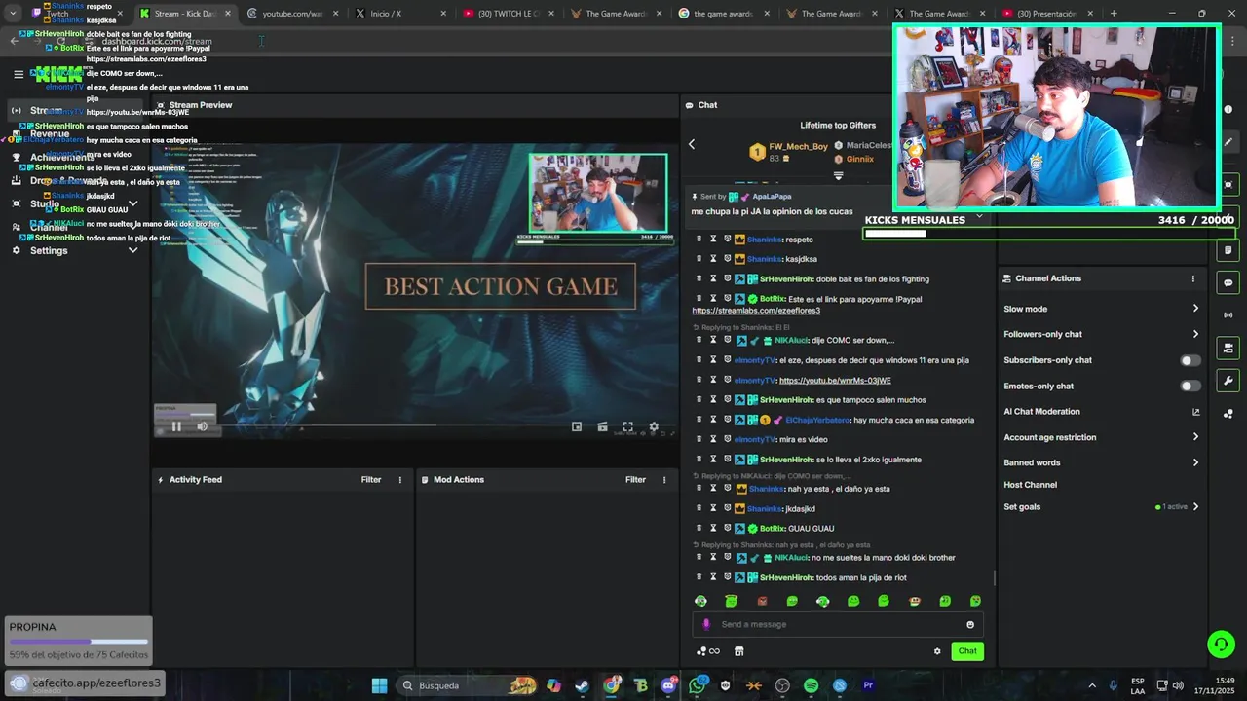Open Windows Start menu

pos(379,685)
